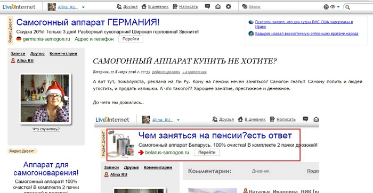Click the Друзья people icon in the page header
This screenshot has height=193, width=373.
[x=119, y=7]
